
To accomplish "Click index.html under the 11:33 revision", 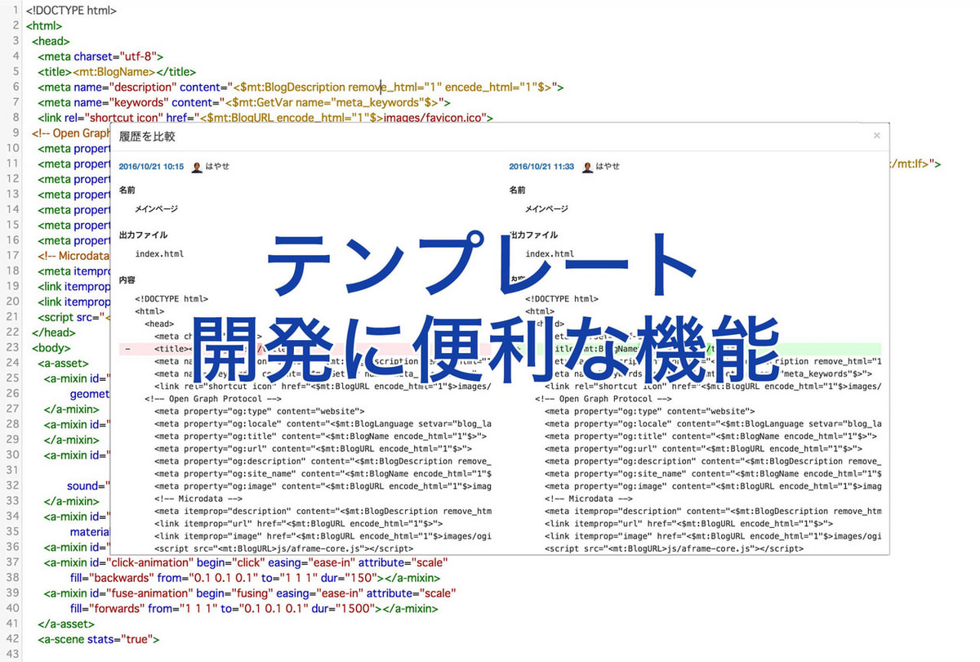I will 550,254.
